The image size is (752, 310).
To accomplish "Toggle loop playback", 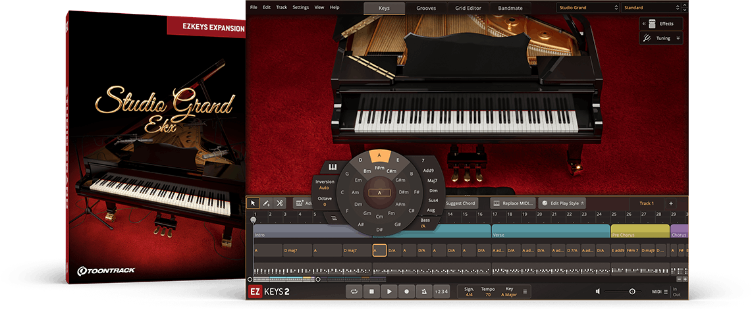I will pos(354,292).
